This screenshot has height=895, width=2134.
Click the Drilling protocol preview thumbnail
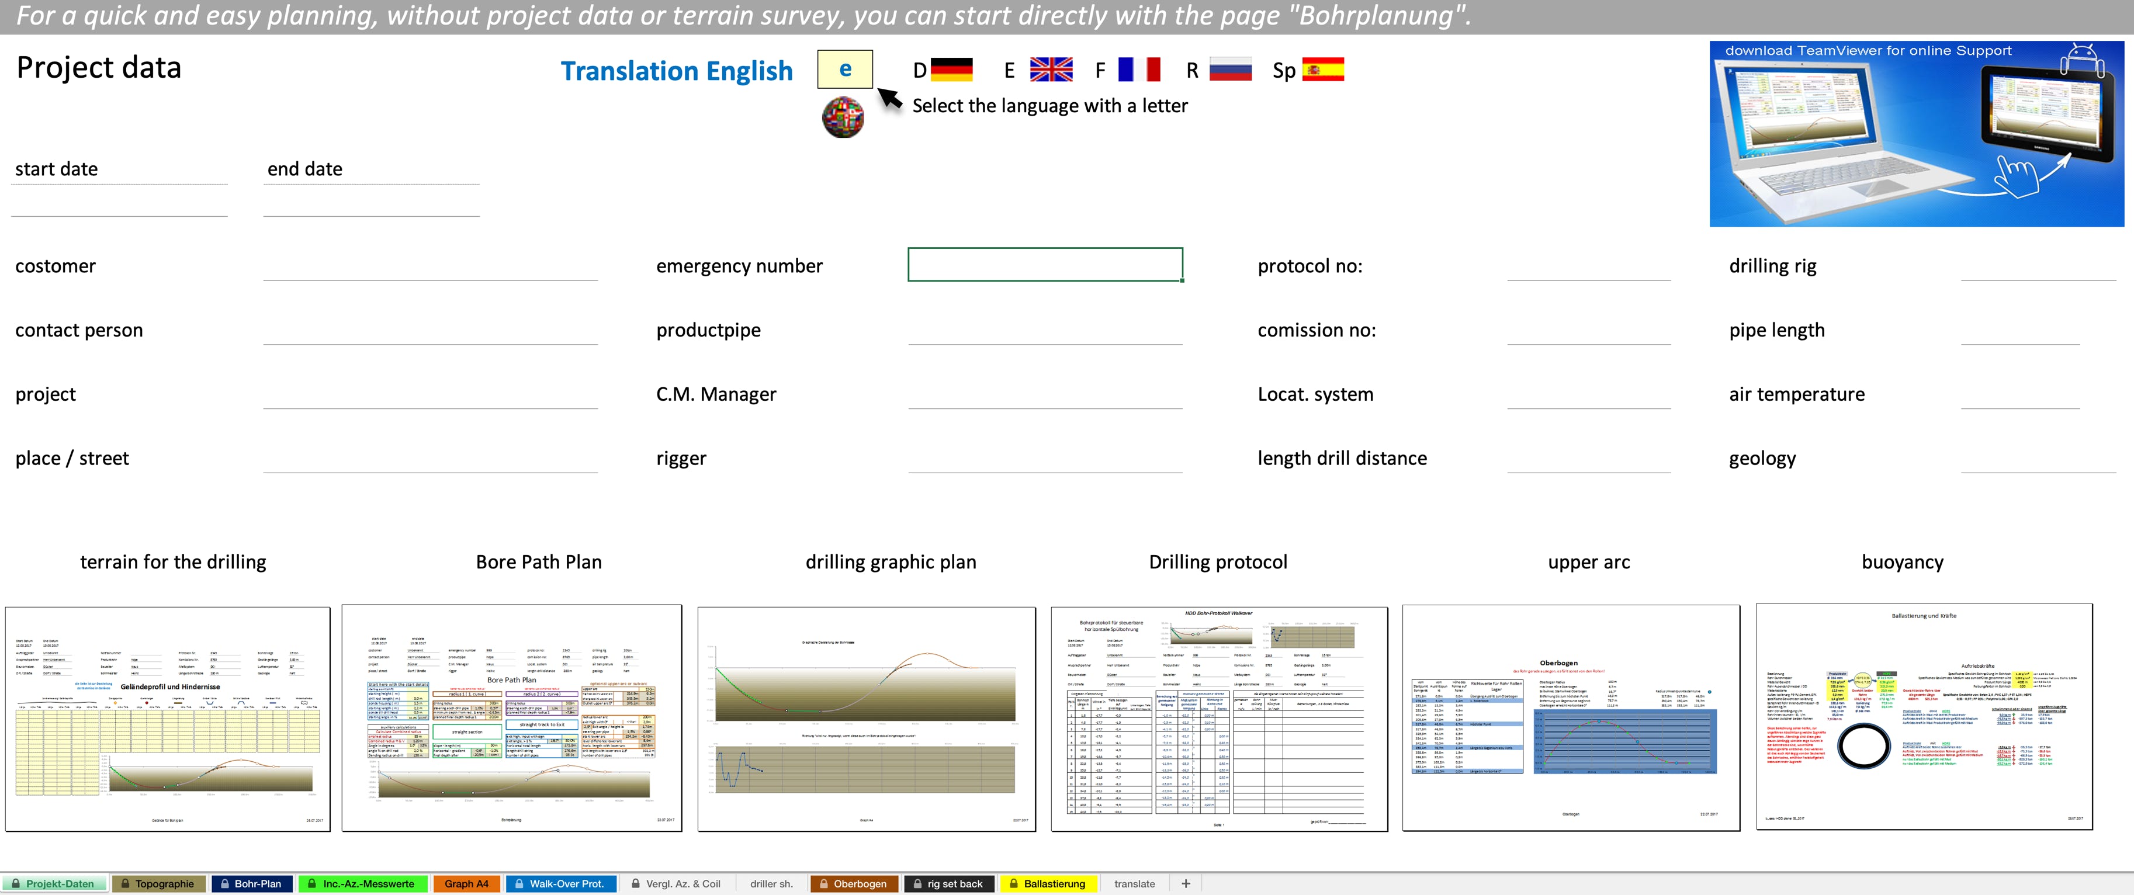[x=1218, y=718]
